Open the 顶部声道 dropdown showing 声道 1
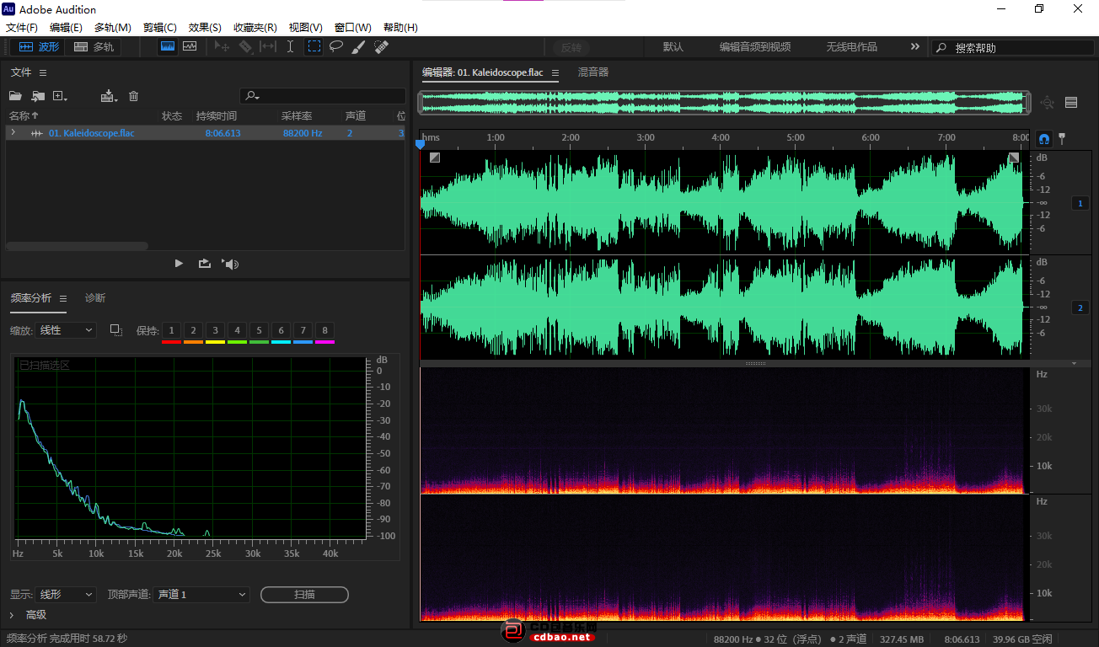This screenshot has height=647, width=1099. [x=201, y=595]
